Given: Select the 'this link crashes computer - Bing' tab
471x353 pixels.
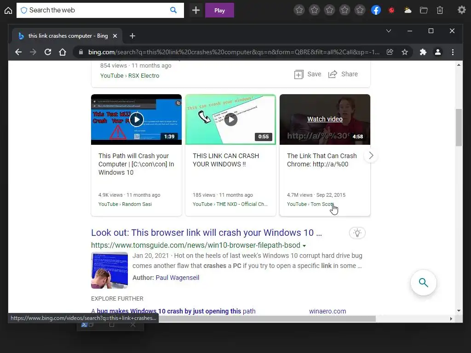Looking at the screenshot, I should point(67,36).
